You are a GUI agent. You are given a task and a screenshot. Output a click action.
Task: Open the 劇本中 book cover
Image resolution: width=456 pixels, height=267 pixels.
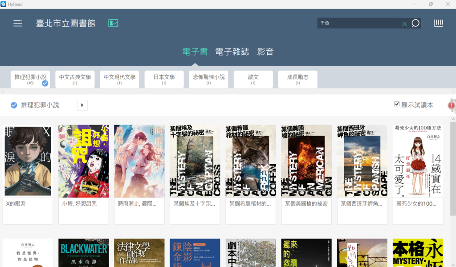[251, 253]
